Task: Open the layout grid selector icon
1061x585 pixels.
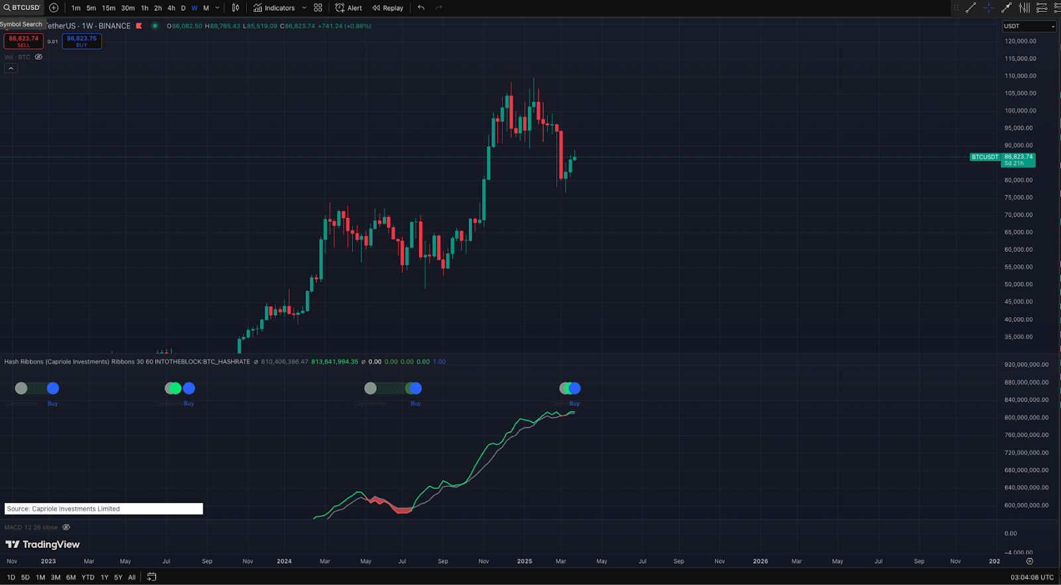Action: tap(318, 8)
